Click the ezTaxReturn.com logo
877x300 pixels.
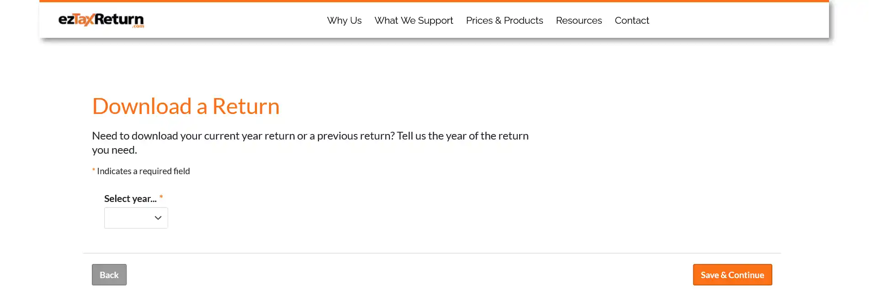(101, 20)
